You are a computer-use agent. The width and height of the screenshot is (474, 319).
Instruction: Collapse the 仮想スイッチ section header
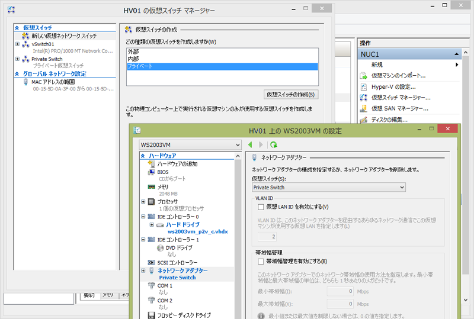click(17, 28)
